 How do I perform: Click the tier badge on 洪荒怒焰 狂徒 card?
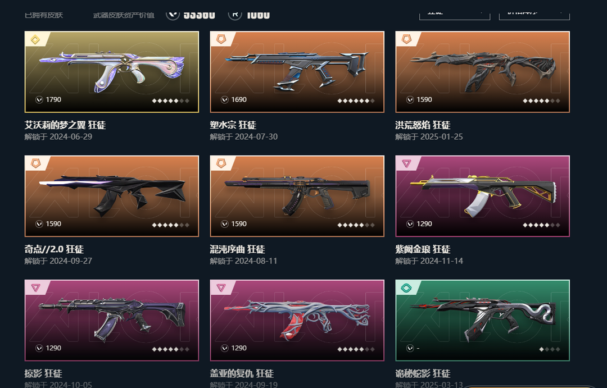pyautogui.click(x=406, y=39)
